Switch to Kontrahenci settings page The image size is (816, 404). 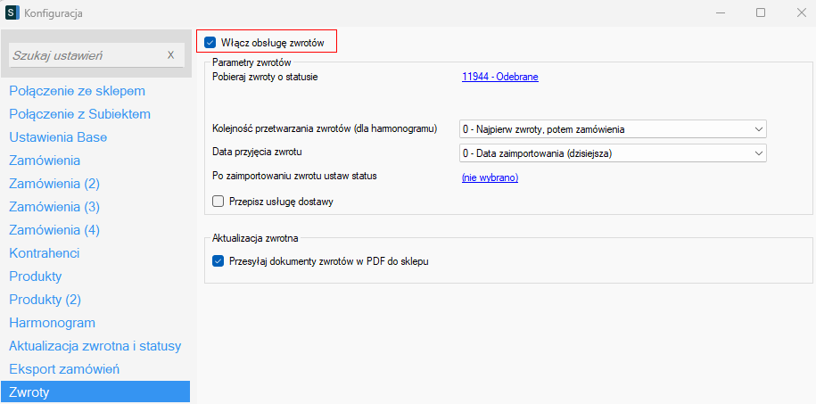45,253
